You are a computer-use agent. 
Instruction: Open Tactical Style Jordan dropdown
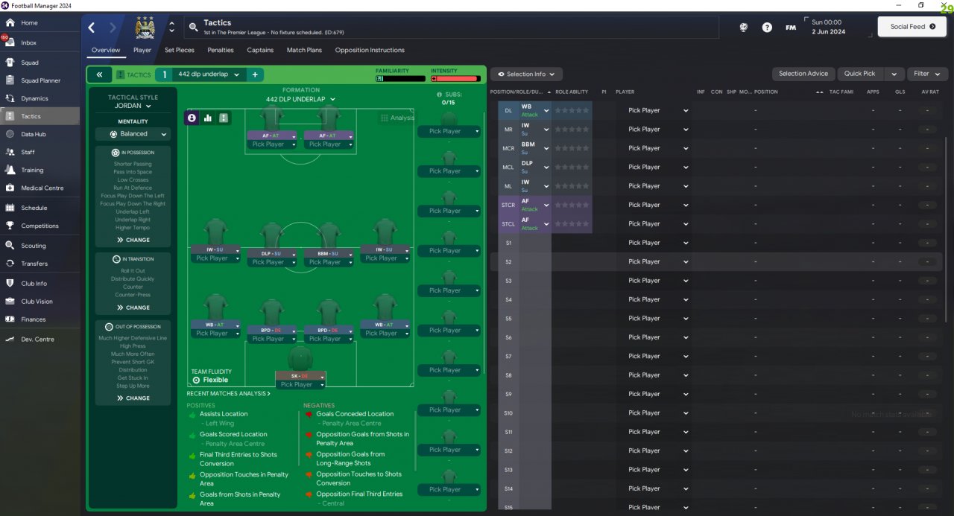pos(133,106)
